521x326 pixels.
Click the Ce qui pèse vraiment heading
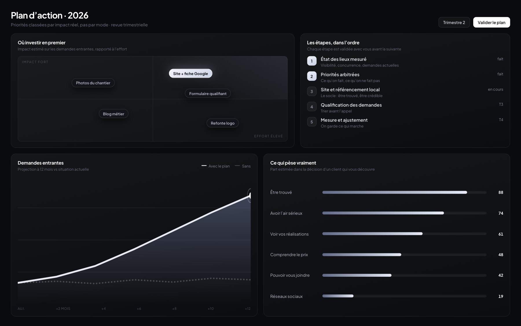click(293, 163)
